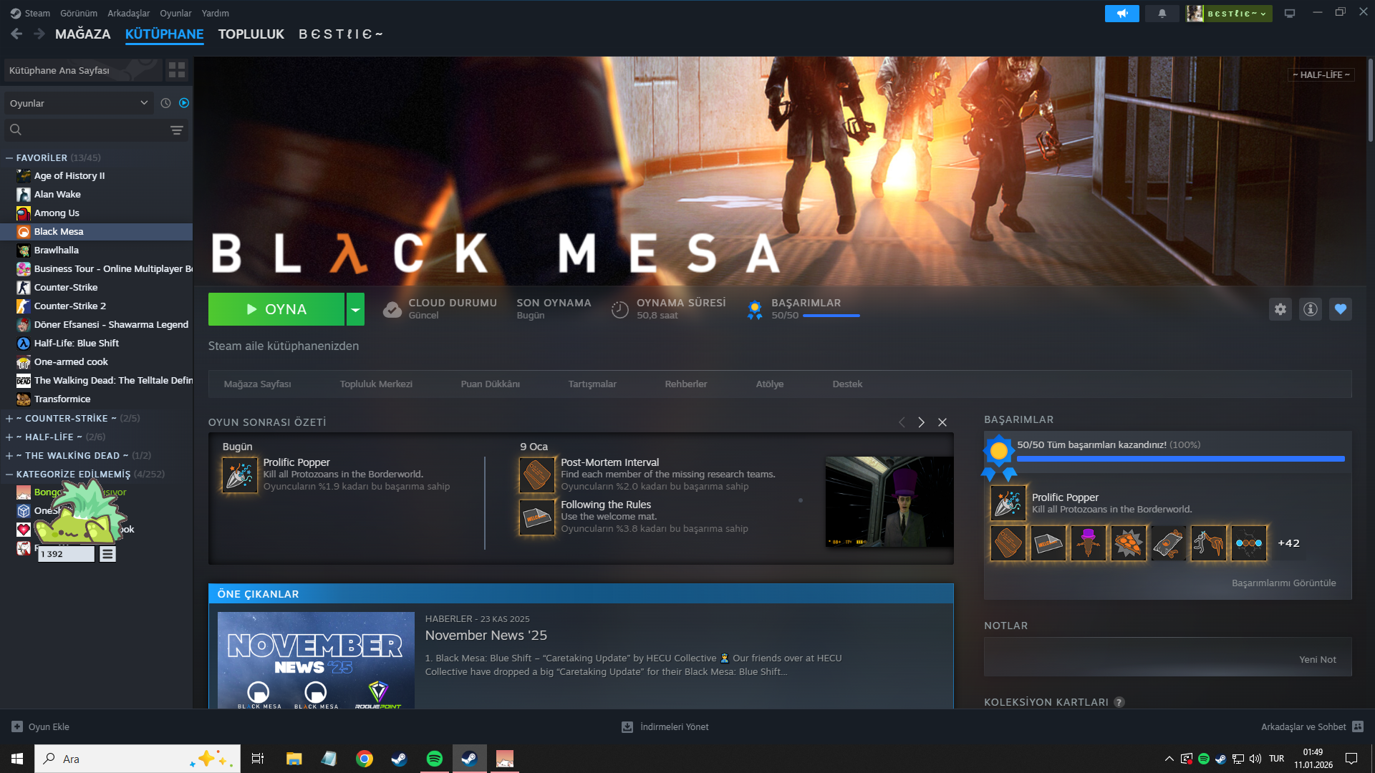This screenshot has height=773, width=1375.
Task: Open the Atölye workshop link
Action: tap(770, 384)
